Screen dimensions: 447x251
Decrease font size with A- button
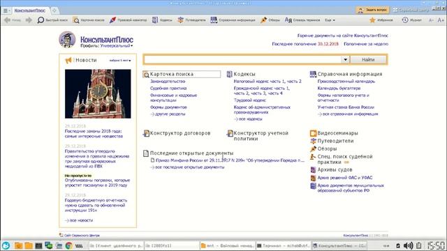tap(432, 20)
